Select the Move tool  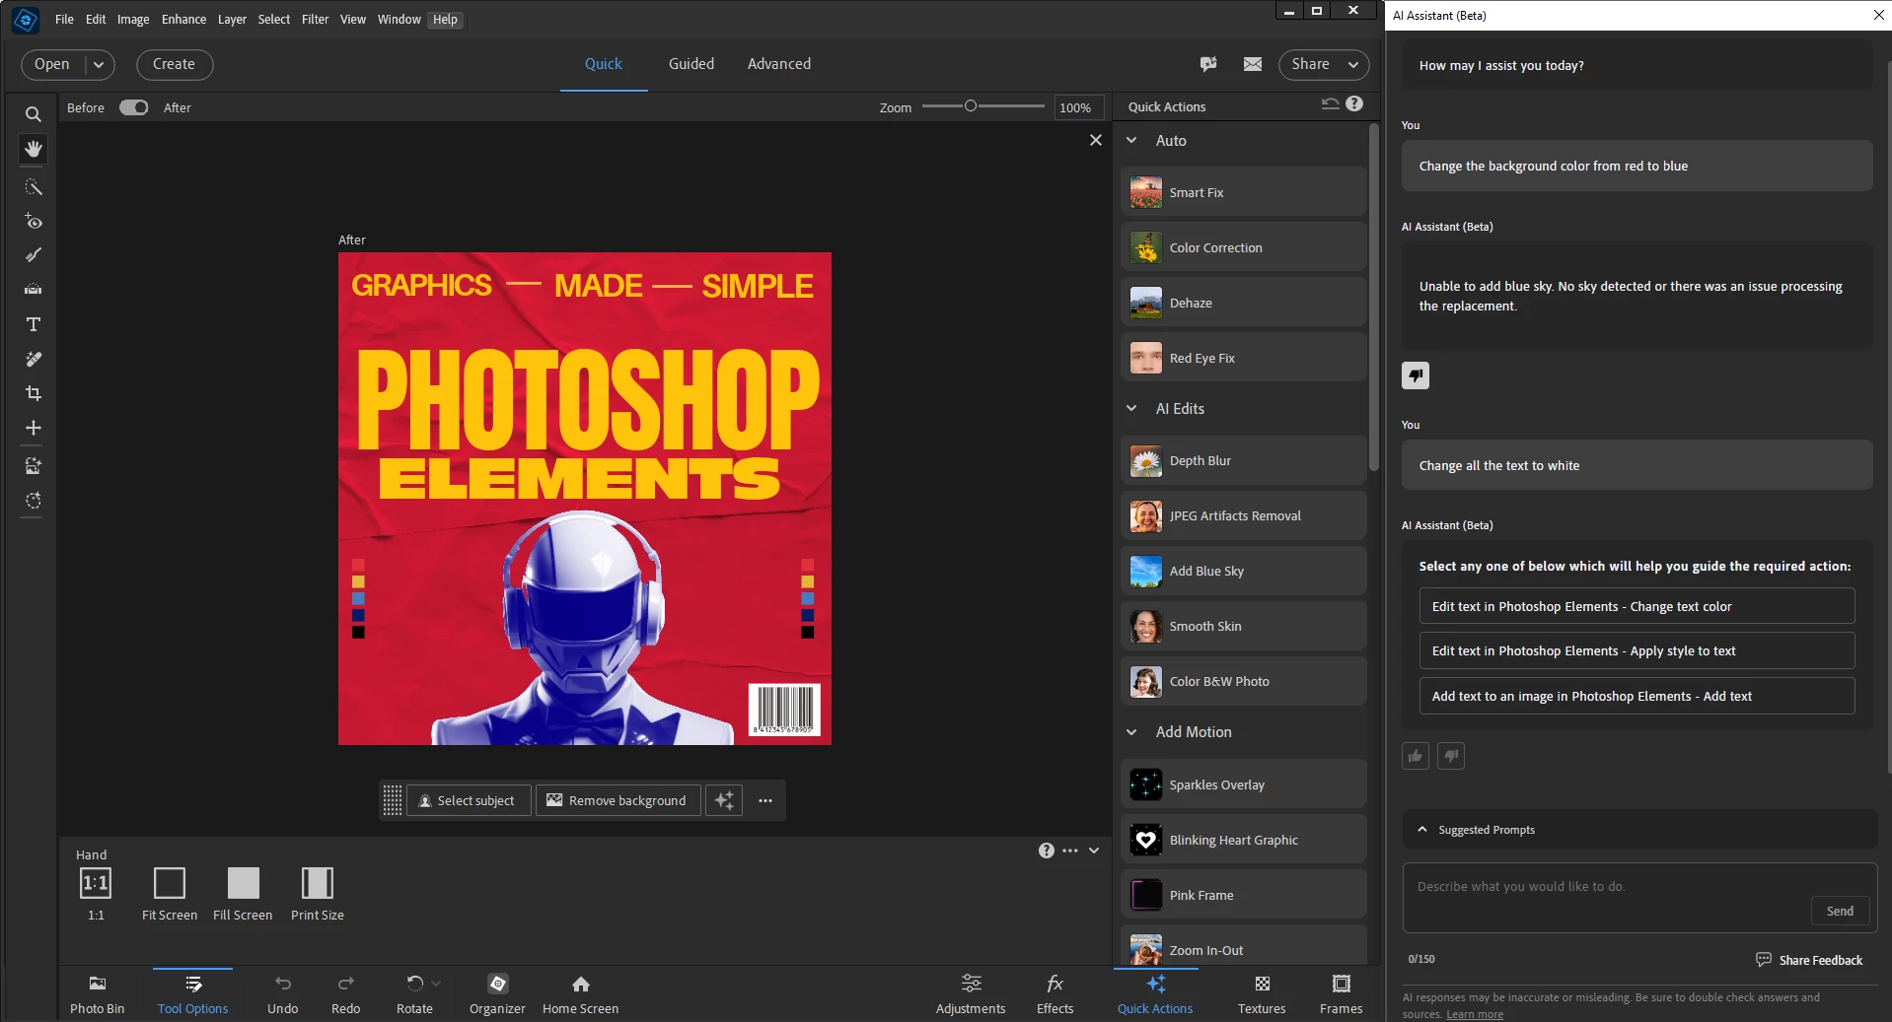(x=33, y=428)
